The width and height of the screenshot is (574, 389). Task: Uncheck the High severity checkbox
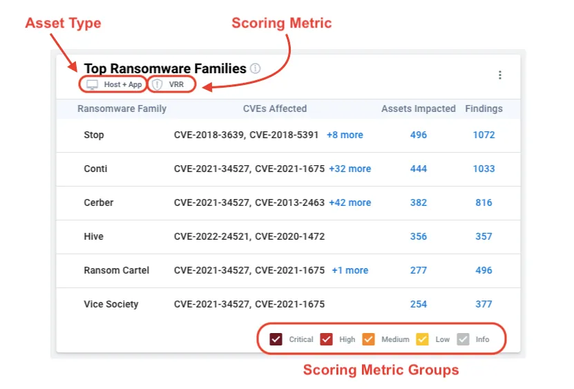pyautogui.click(x=326, y=339)
